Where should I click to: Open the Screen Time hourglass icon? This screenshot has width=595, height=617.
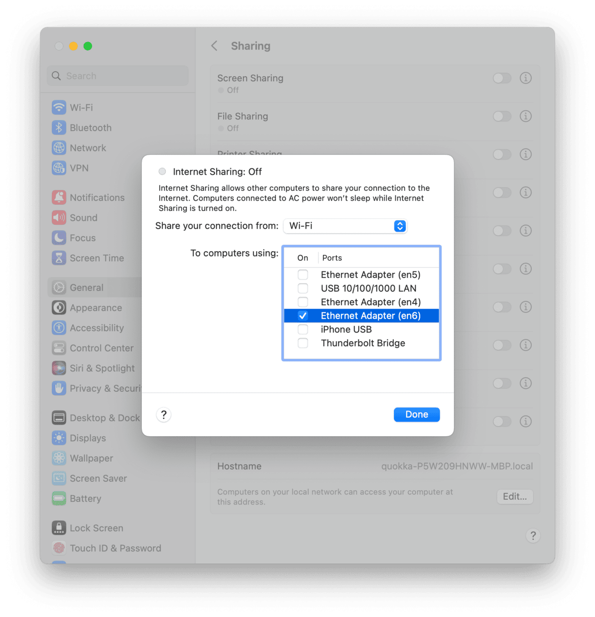click(x=59, y=258)
